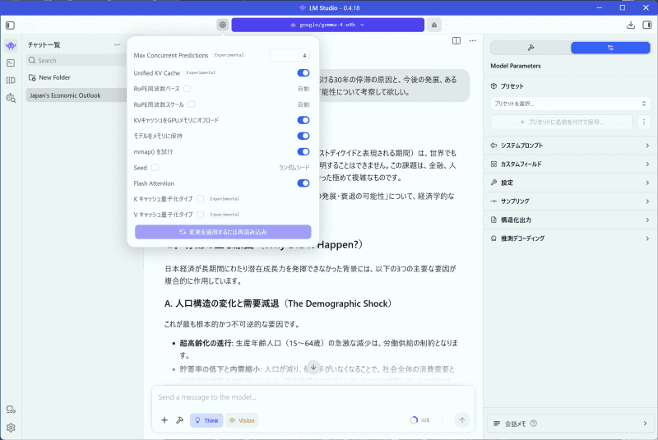Open the プリセットを選択 dropdown
Viewport: 658px width, 440px height.
pos(570,104)
